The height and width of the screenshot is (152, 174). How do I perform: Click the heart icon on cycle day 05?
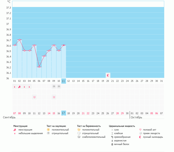tap(34, 97)
